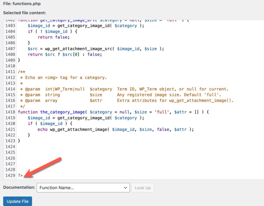
Task: Click the 'if ( ! $image_id )' condition
Action: pos(53,31)
